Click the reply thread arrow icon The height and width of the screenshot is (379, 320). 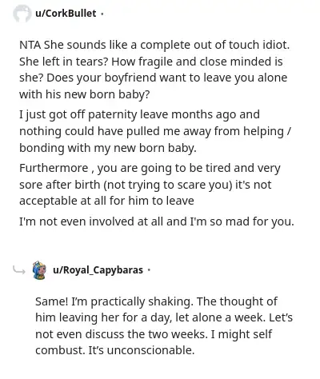tap(19, 270)
